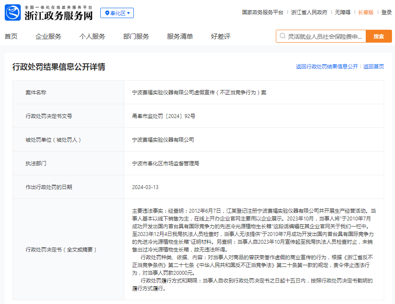Click the location pin icon beside 奉化区
The width and height of the screenshot is (395, 304).
tap(106, 13)
